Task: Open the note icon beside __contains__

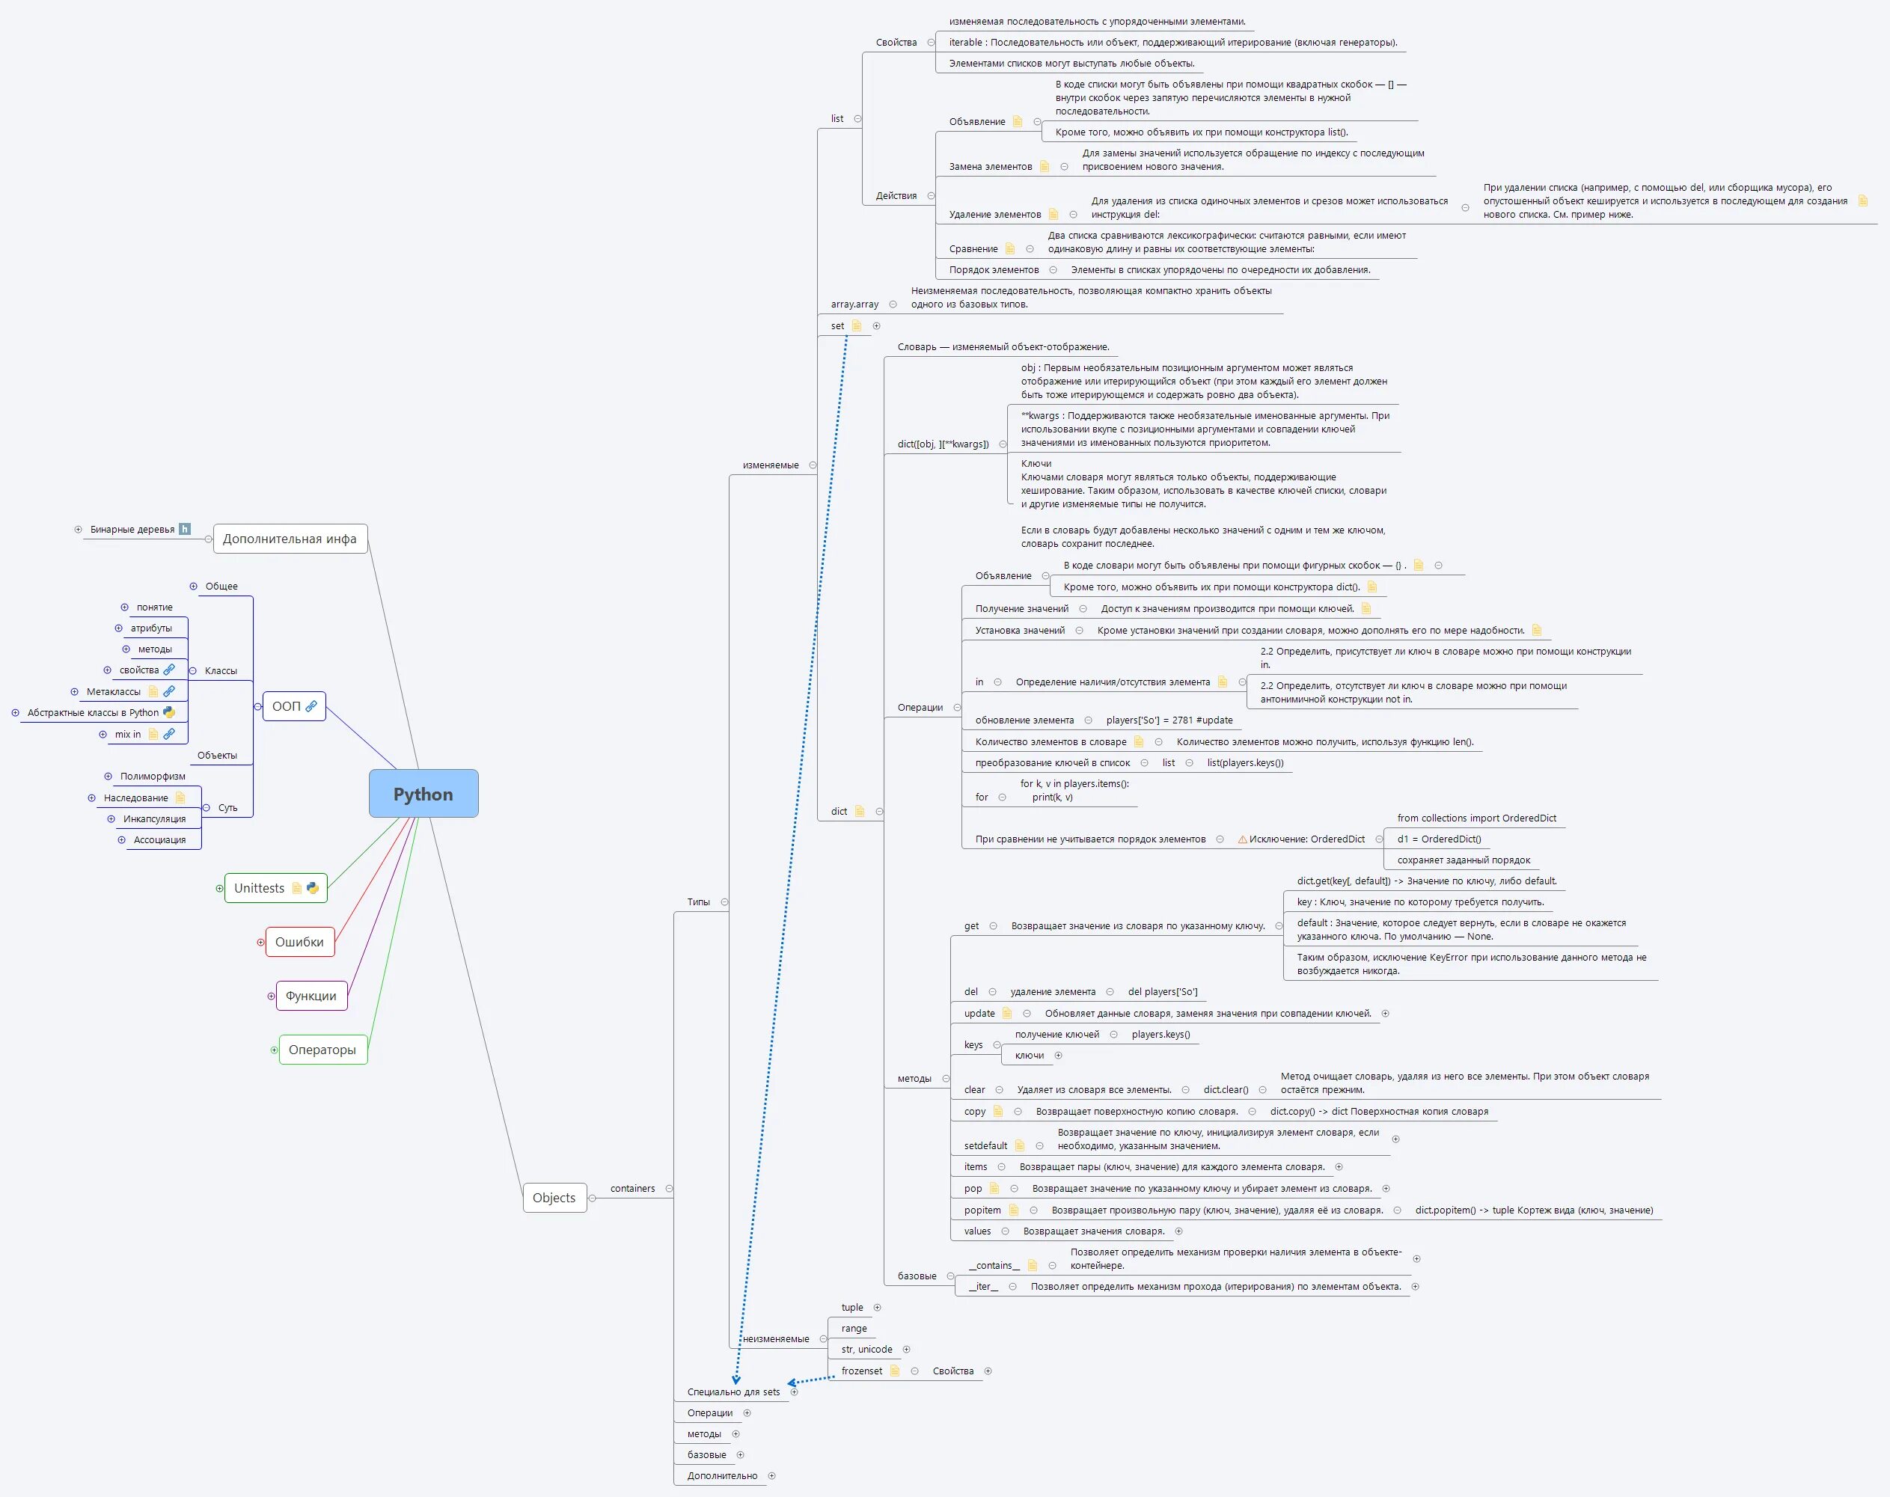Action: pos(1032,1266)
